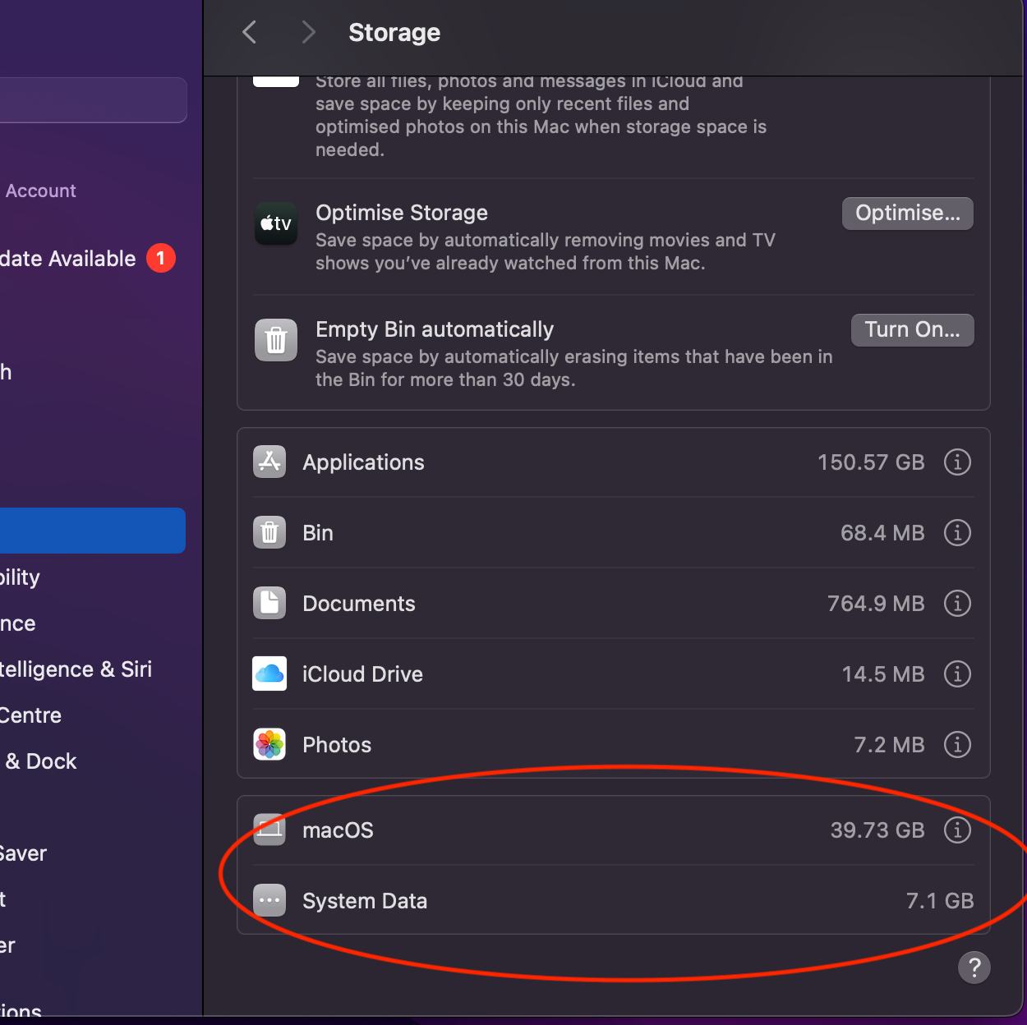Click the Optimise... button
1027x1025 pixels.
point(908,214)
